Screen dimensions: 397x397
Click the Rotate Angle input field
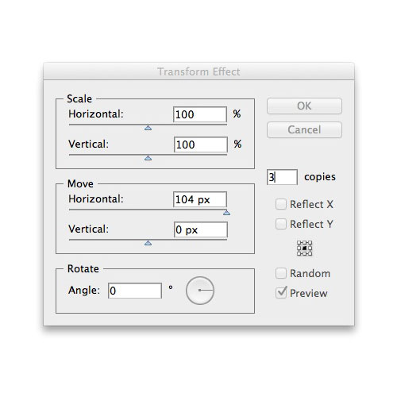135,291
